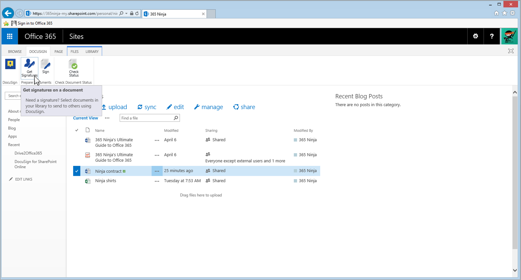
Task: Open the Office 365 app launcher grid
Action: point(10,36)
